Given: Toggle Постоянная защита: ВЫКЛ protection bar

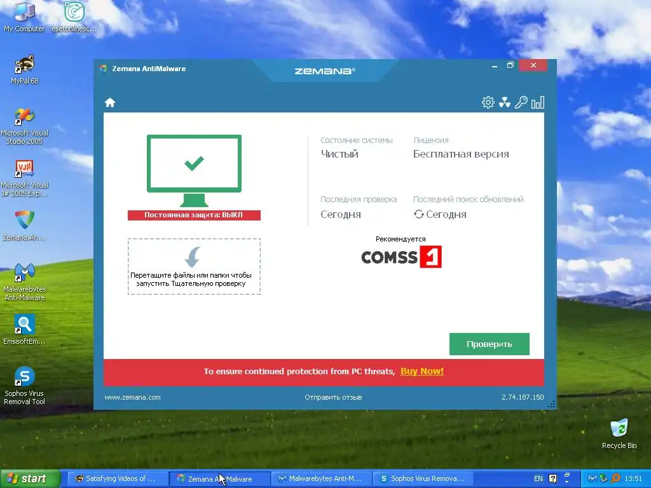Looking at the screenshot, I should [x=194, y=215].
